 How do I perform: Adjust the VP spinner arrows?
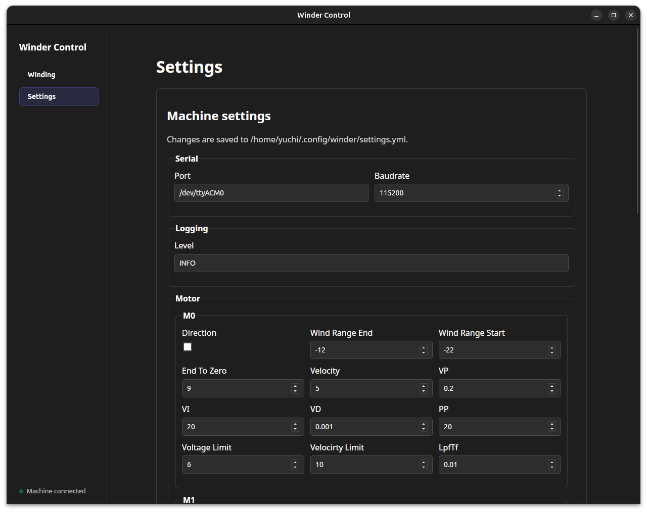point(552,388)
